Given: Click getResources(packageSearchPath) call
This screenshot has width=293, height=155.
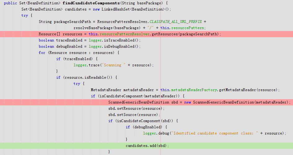Looking at the screenshot, I should pyautogui.click(x=185, y=34).
